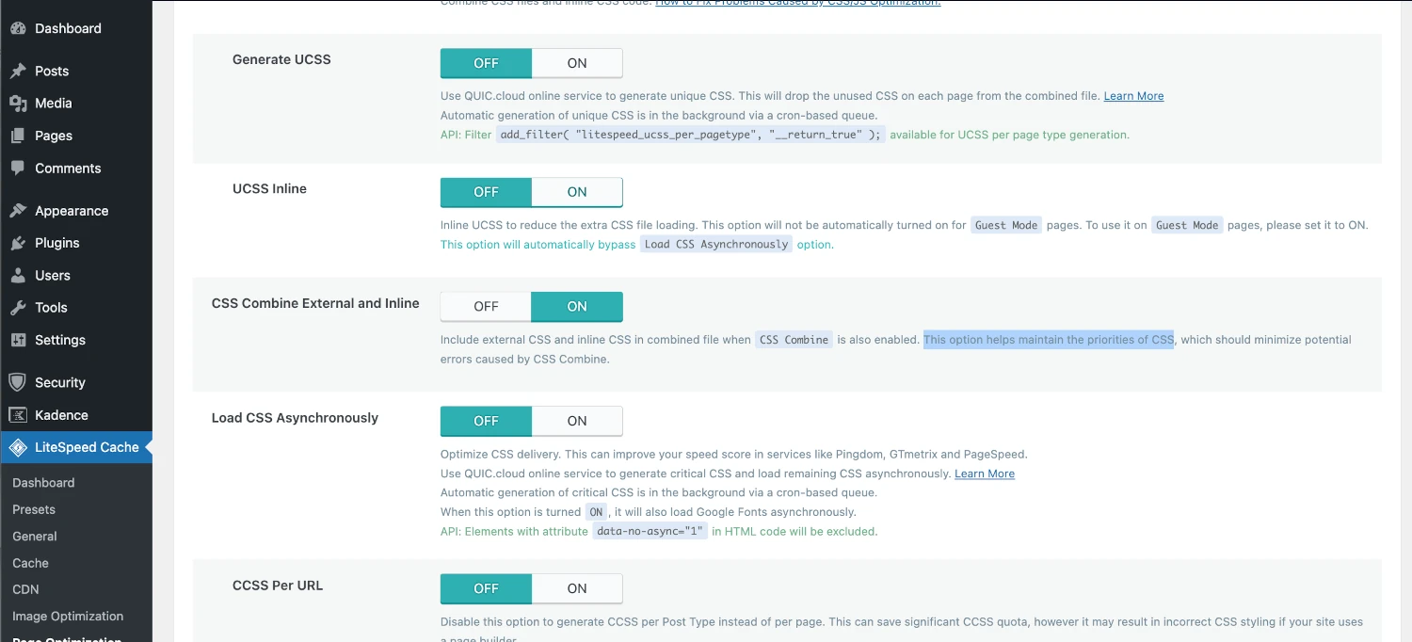Viewport: 1412px width, 642px height.
Task: Click the Load CSS Asynchronously code tag
Action: point(716,245)
